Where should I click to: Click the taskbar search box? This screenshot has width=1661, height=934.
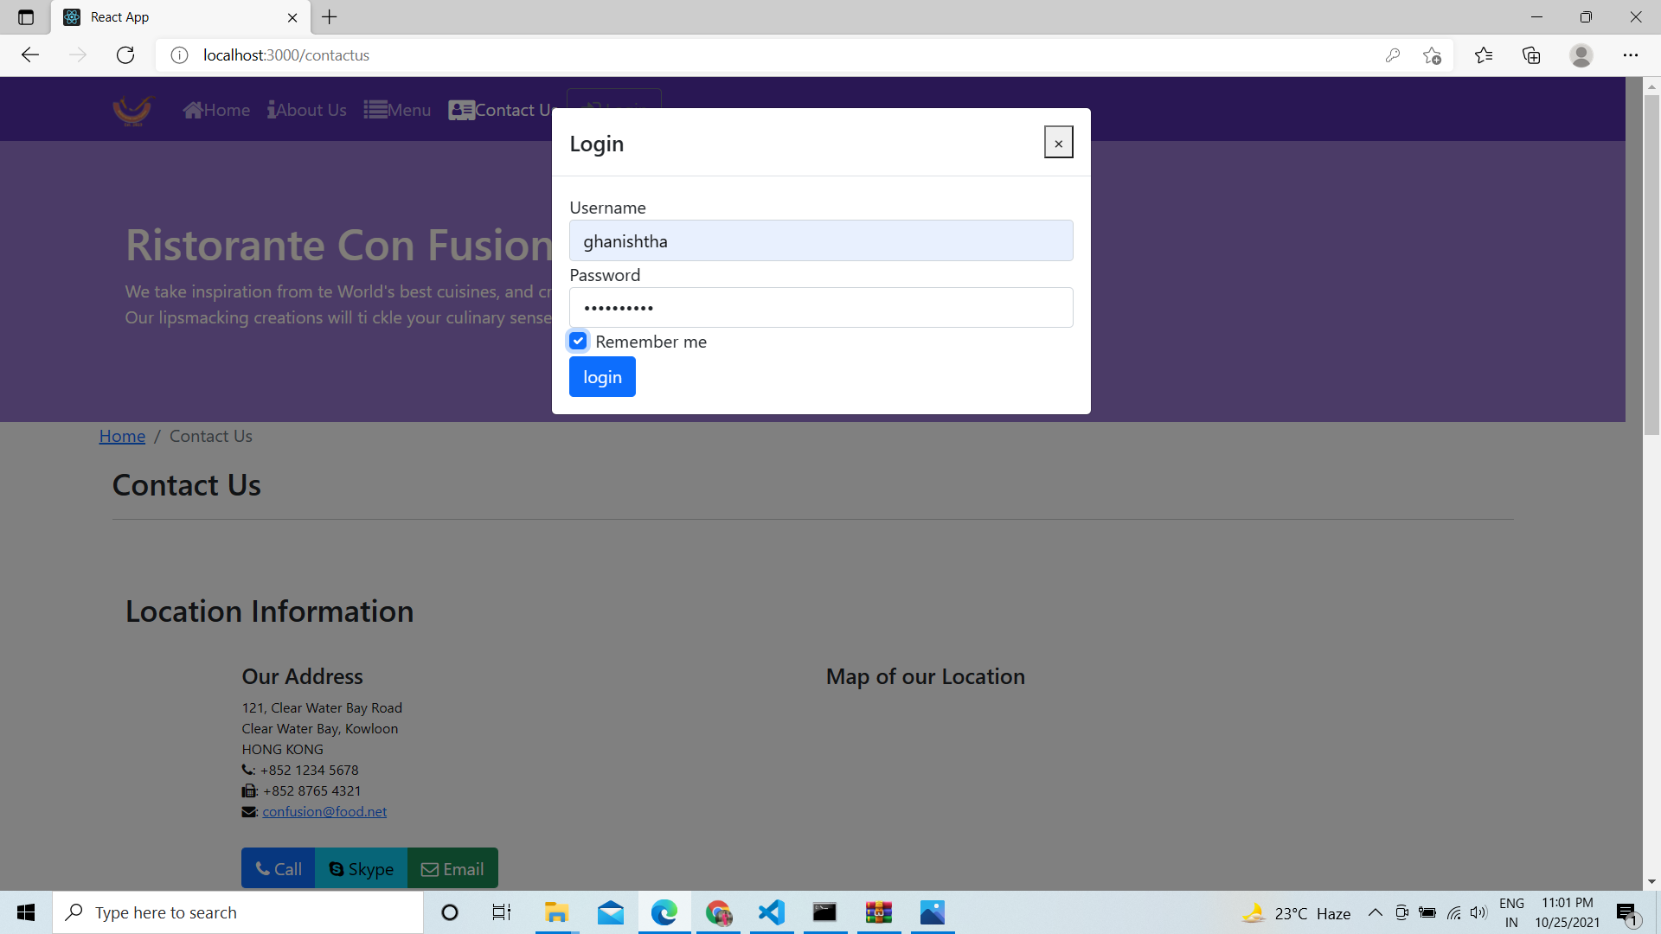pyautogui.click(x=238, y=912)
